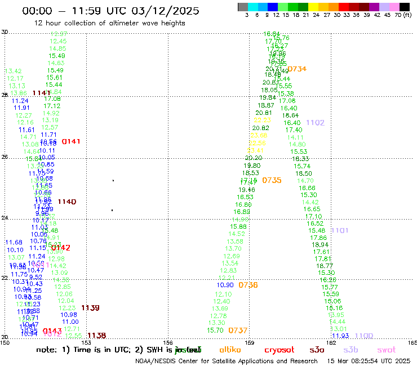Pick the purple swatch in the color scale
The width and height of the screenshot is (417, 366).
(374, 7)
